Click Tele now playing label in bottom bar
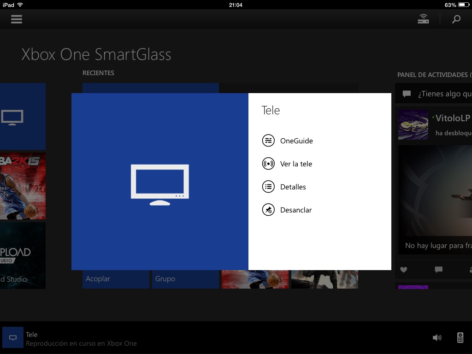472x354 pixels. [32, 335]
